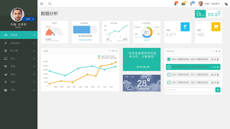Check the last todo item checkbox
The height and width of the screenshot is (129, 230).
click(169, 83)
